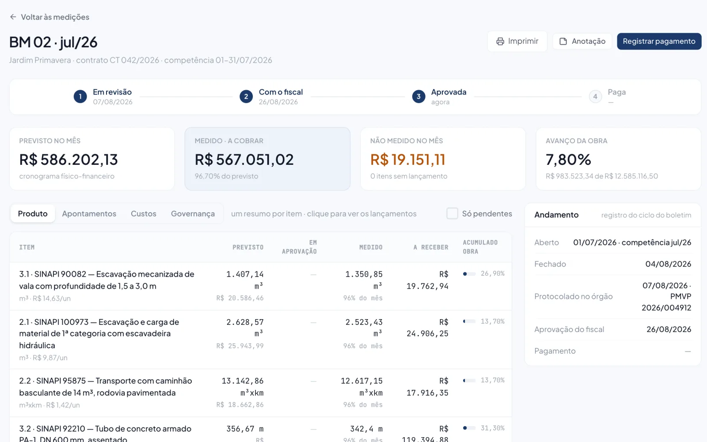Click the 31,30% progress bar for item 3.2

[x=469, y=428]
